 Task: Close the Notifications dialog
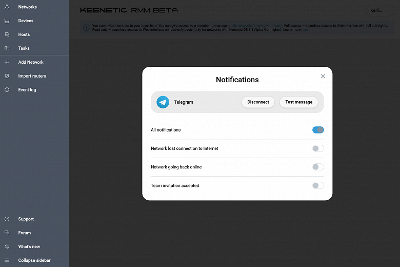tap(323, 77)
